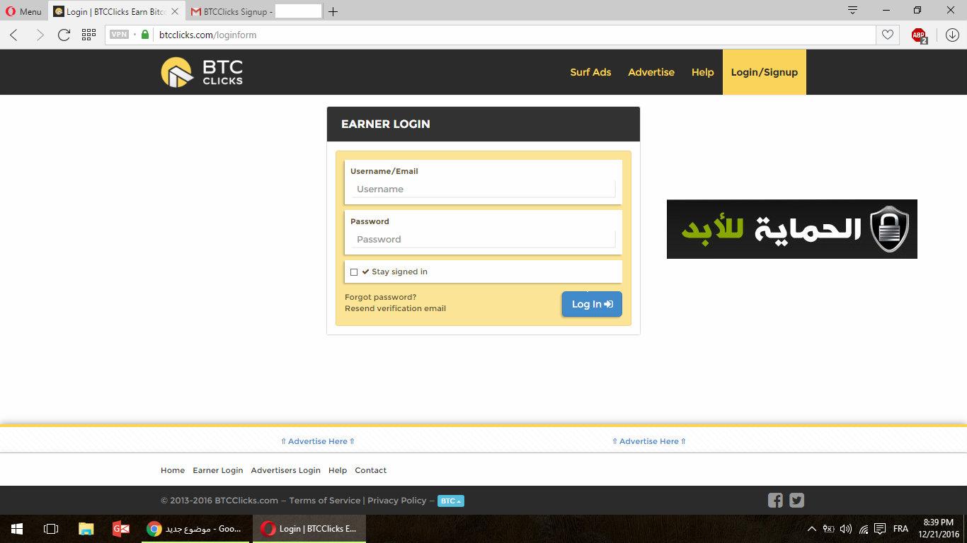Screen dimensions: 967x543
Task: Open the Action Center notifications icon
Action: 880,529
